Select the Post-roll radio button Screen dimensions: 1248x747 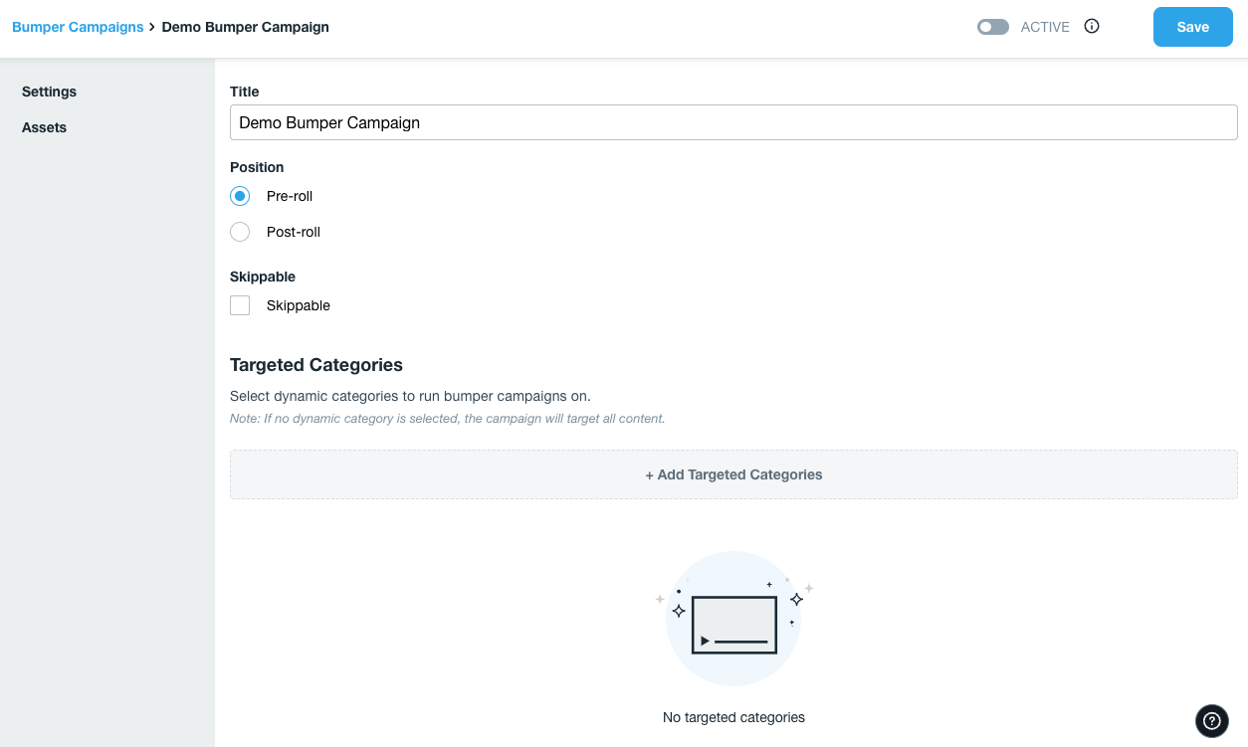240,232
